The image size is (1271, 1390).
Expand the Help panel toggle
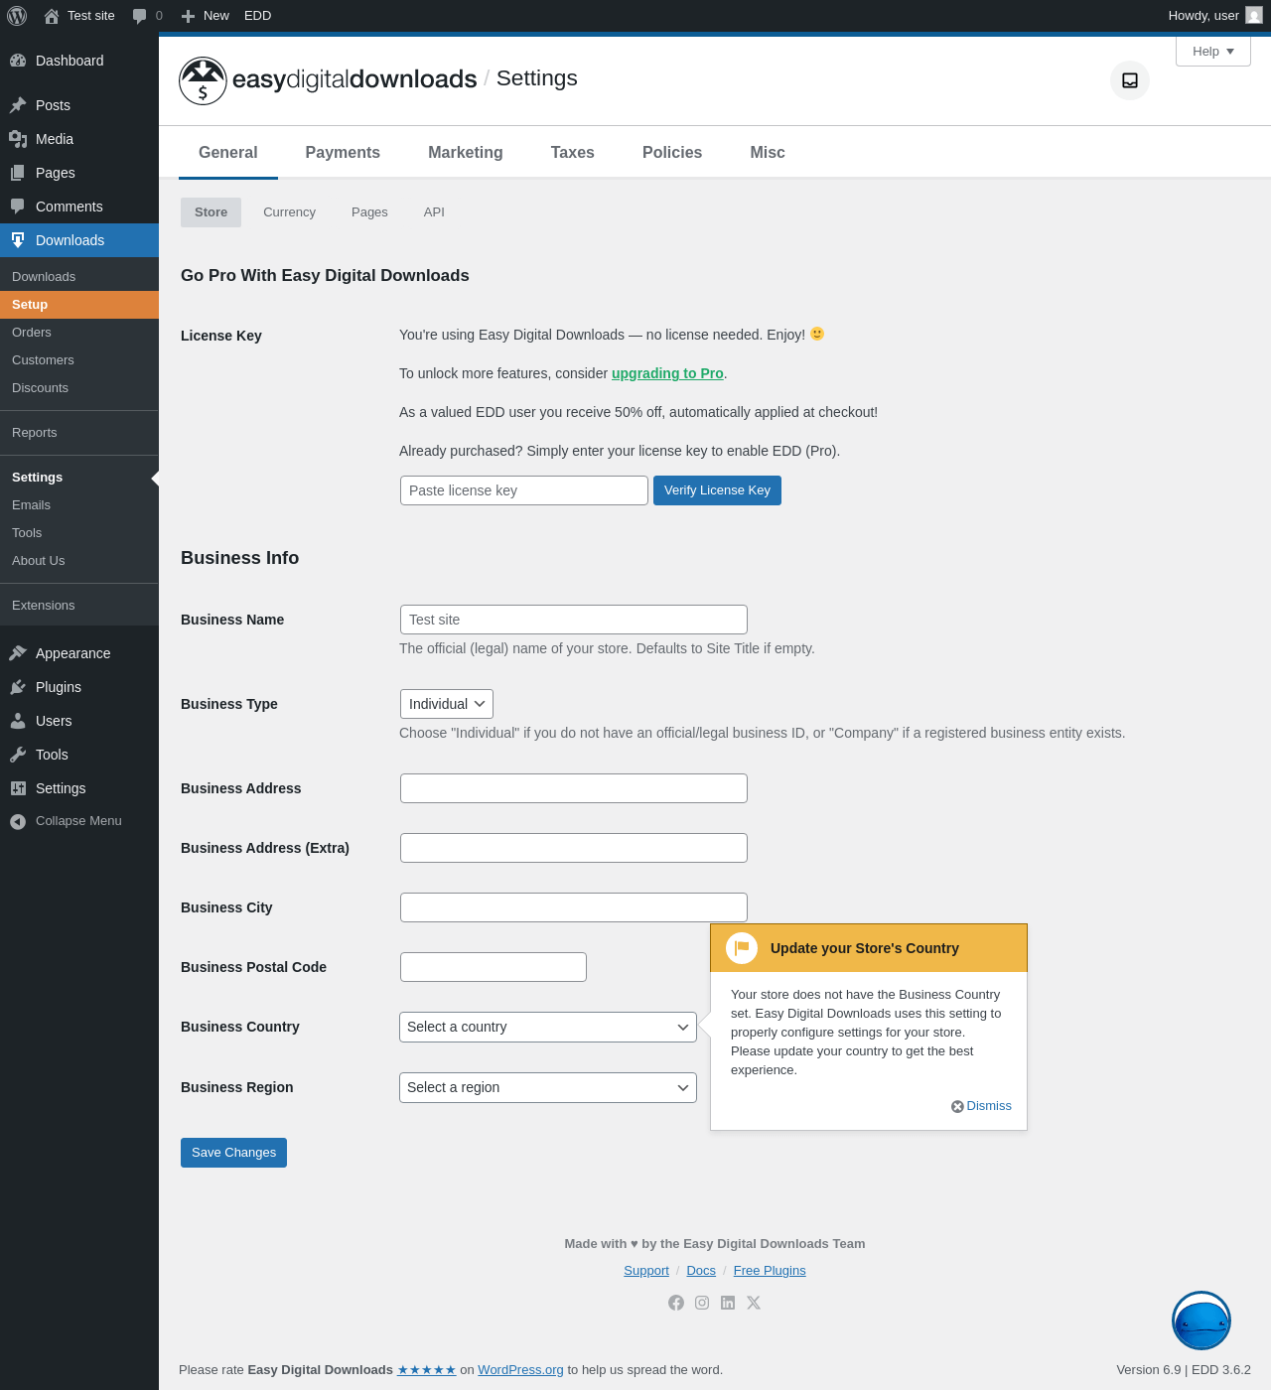pyautogui.click(x=1213, y=52)
